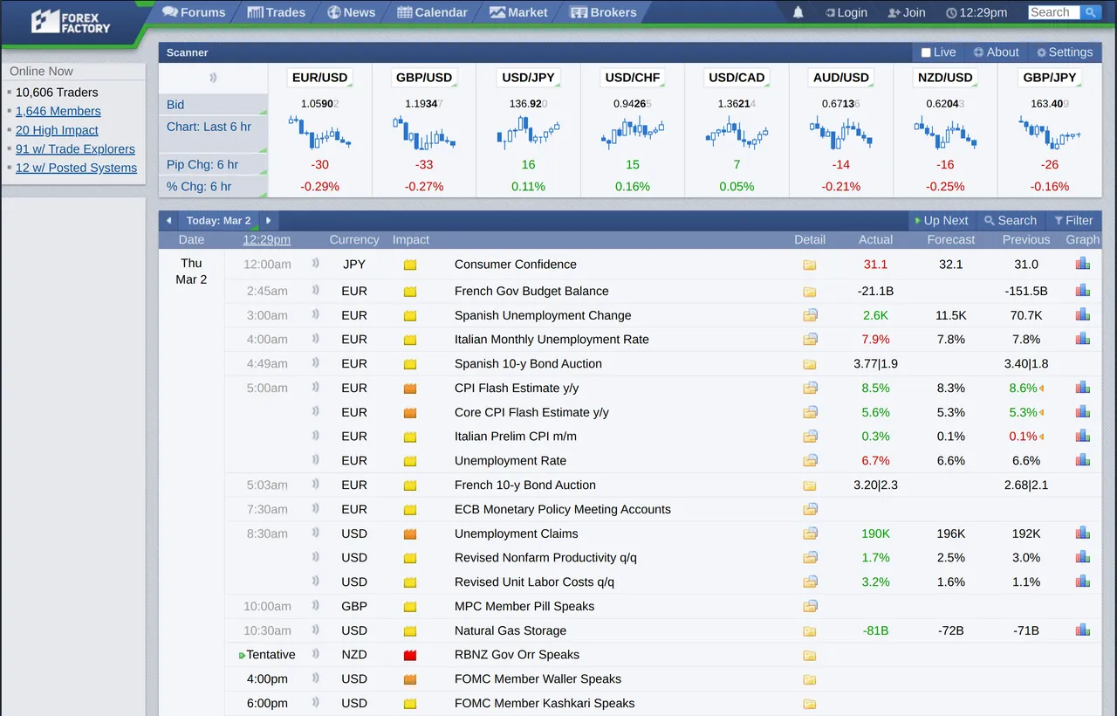
Task: Open detail folder for ECB Monetary Policy Meeting Accounts
Action: point(810,509)
